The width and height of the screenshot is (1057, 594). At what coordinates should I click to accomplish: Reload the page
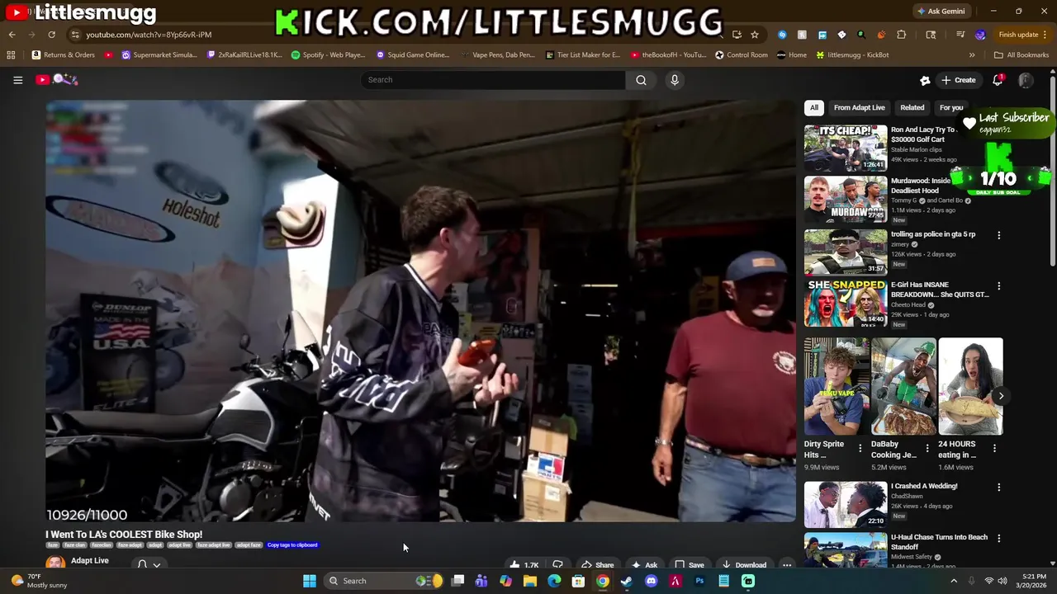tap(51, 35)
